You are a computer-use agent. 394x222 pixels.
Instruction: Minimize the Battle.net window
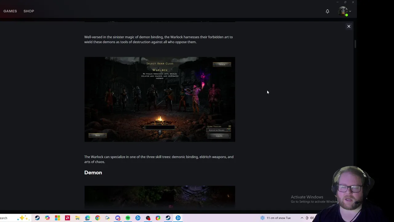(x=337, y=2)
